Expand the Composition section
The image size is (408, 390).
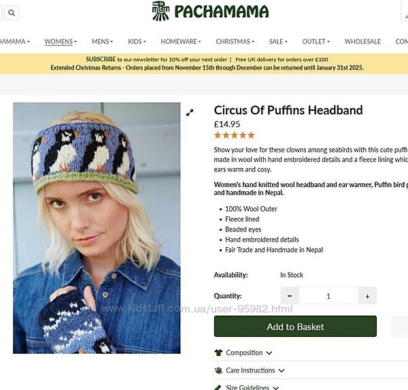pyautogui.click(x=249, y=353)
